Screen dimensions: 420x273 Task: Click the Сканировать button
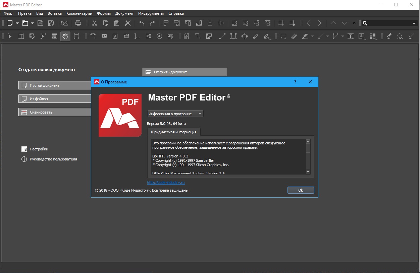(x=55, y=112)
